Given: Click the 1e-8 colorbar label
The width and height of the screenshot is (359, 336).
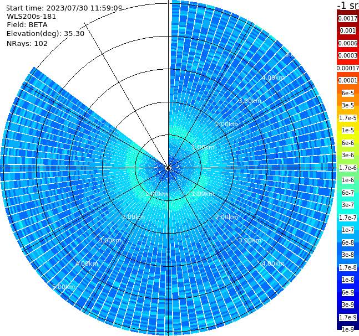Looking at the screenshot, I should coord(348,280).
